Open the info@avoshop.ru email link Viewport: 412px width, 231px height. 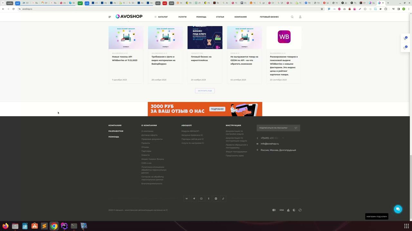[270, 144]
